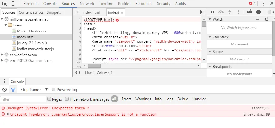Click the red error count badge
Image resolution: width=275 pixels, height=128 pixels.
252,3
